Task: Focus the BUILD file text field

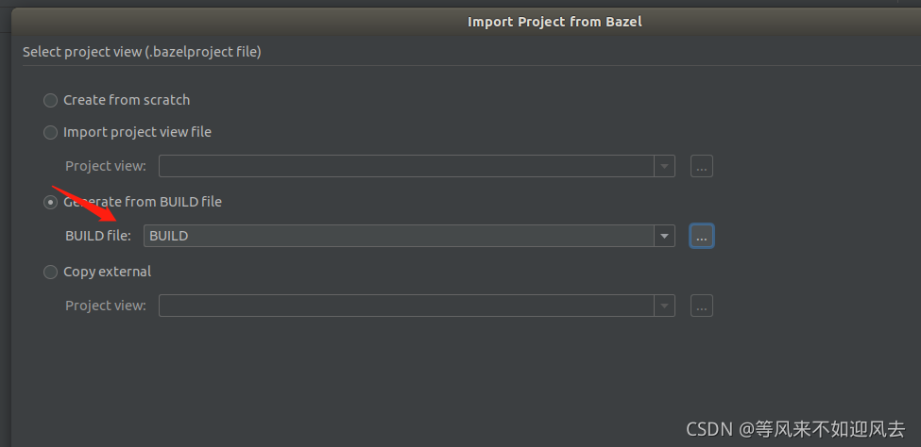Action: click(399, 236)
